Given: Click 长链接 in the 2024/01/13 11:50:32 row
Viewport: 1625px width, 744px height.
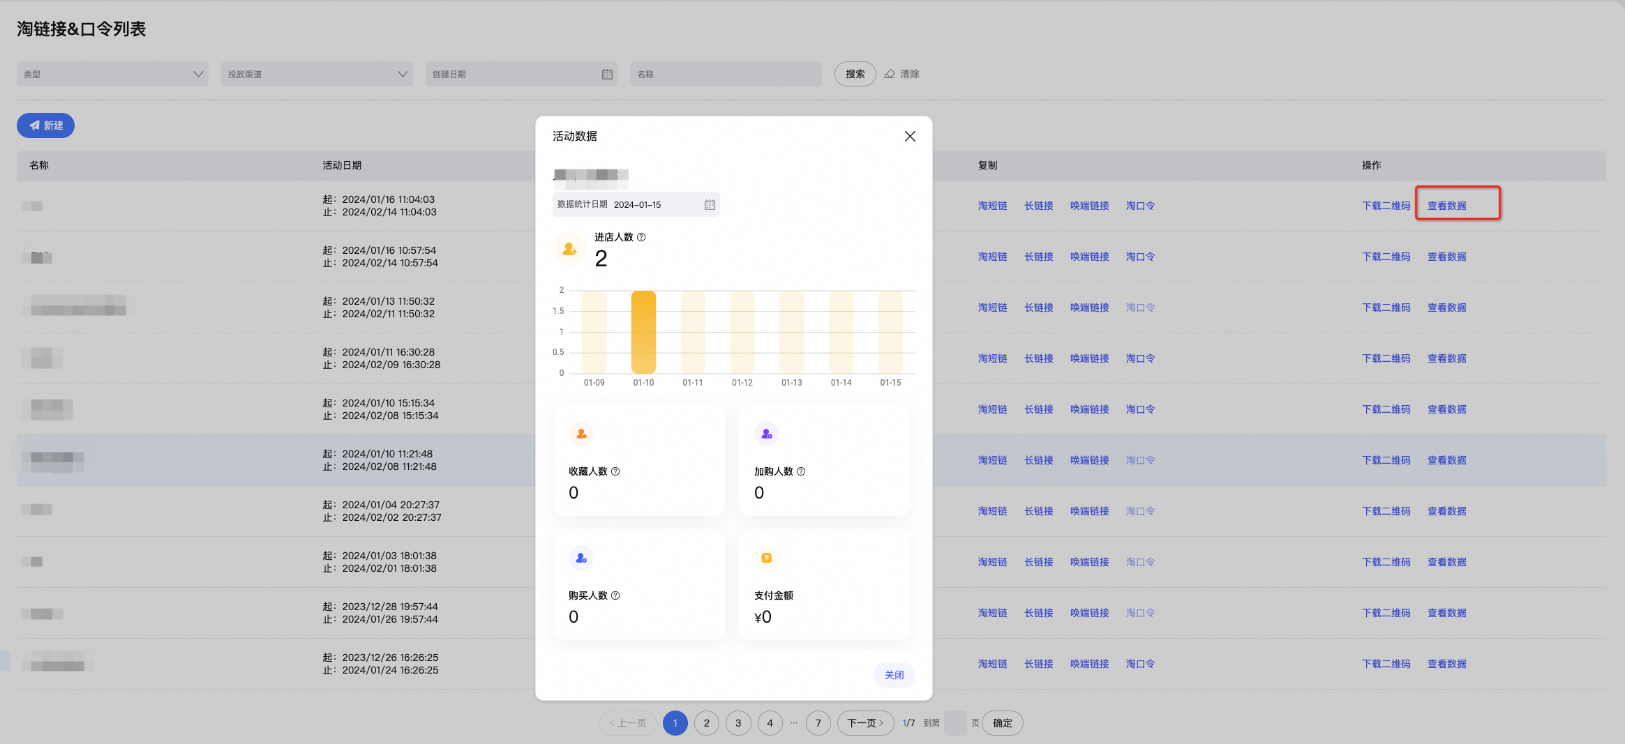Looking at the screenshot, I should pos(1038,308).
